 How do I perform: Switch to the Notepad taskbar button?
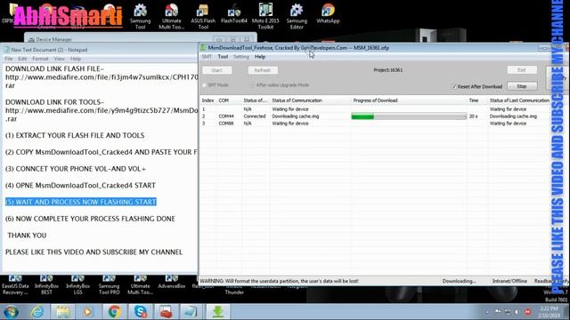[191, 312]
